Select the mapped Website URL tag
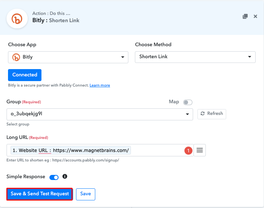The image size is (264, 208). point(71,150)
